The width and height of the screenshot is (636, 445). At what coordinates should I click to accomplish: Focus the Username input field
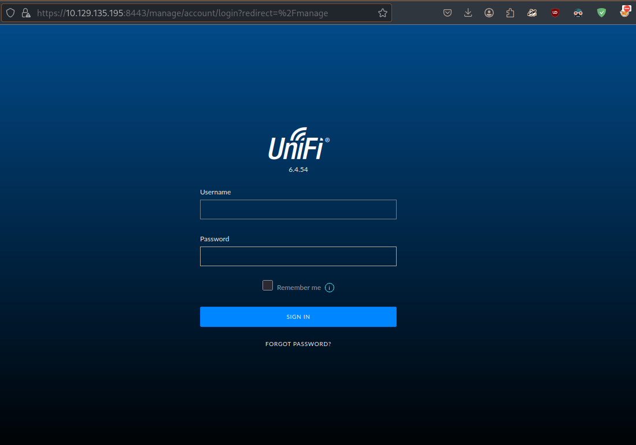[x=298, y=209]
